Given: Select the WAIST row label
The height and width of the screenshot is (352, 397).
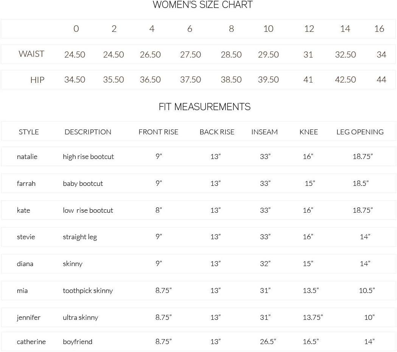Looking at the screenshot, I should point(31,54).
